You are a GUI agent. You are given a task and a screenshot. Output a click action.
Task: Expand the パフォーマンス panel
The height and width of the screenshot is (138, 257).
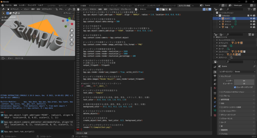[x=237, y=119]
